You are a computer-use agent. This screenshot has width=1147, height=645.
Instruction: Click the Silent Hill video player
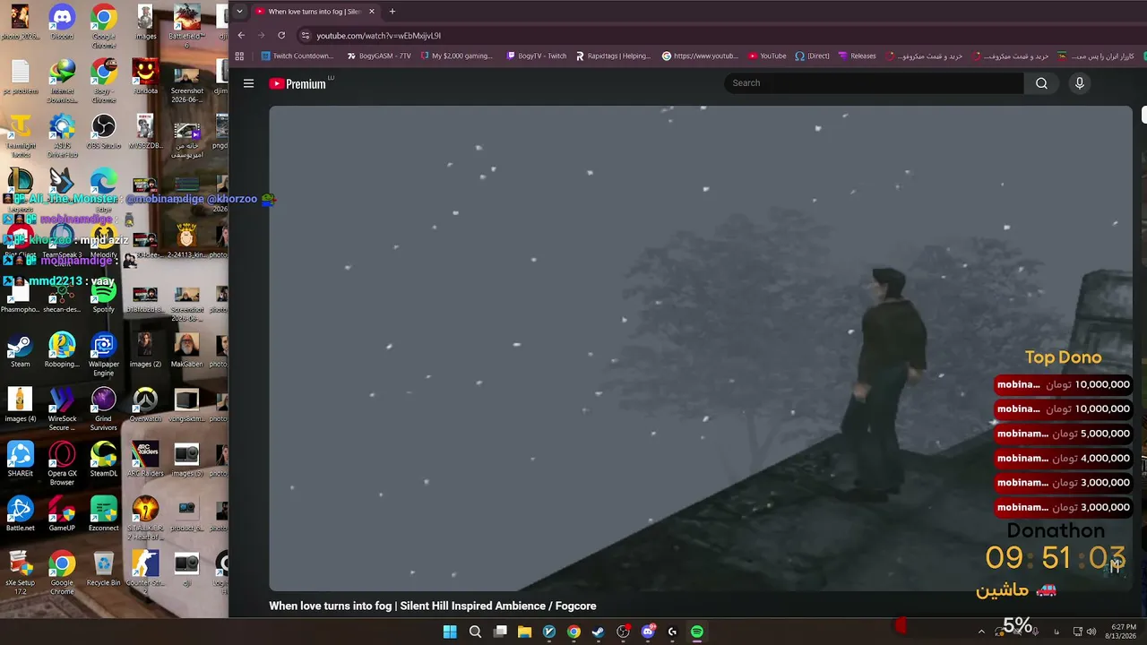pos(701,348)
